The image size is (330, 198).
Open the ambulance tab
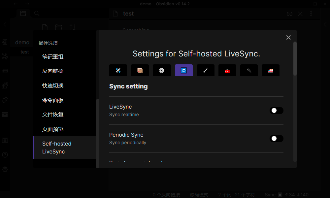[271, 70]
